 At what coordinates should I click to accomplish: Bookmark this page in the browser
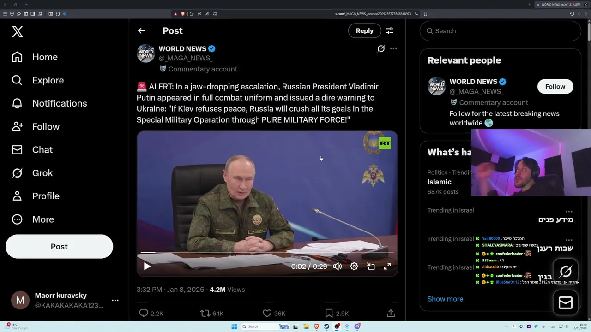425,14
